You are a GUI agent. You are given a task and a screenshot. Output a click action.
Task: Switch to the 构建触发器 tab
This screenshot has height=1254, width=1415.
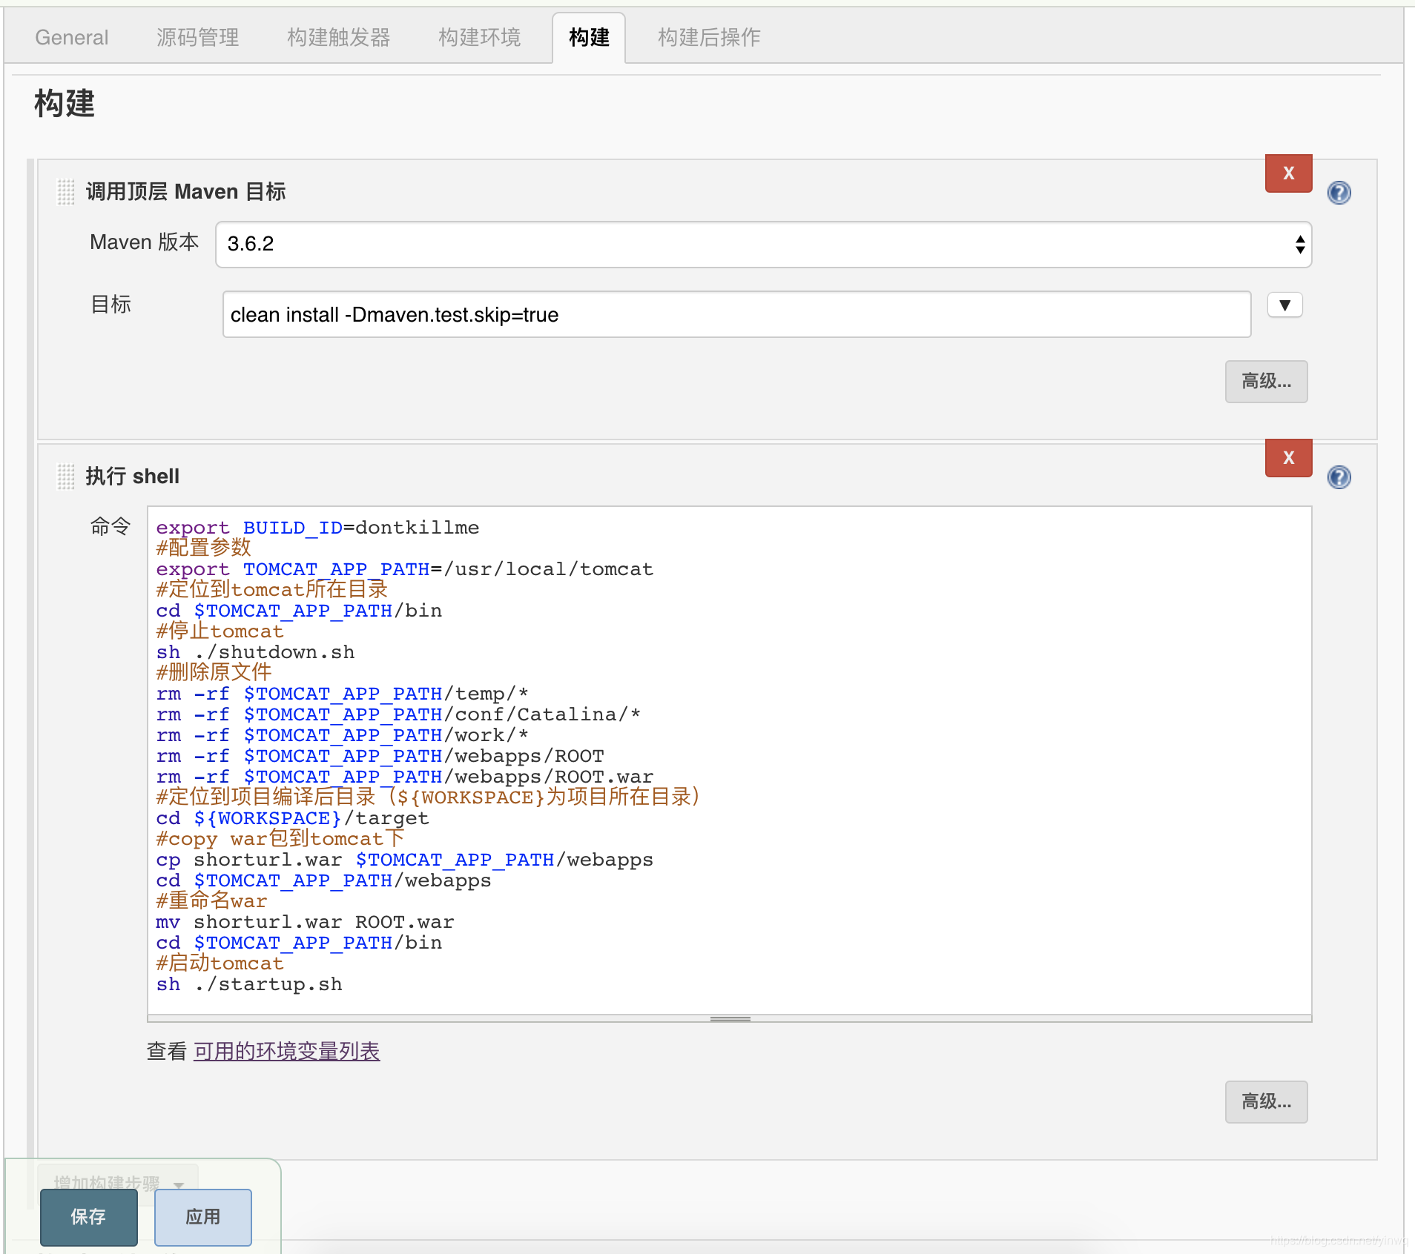(x=338, y=37)
